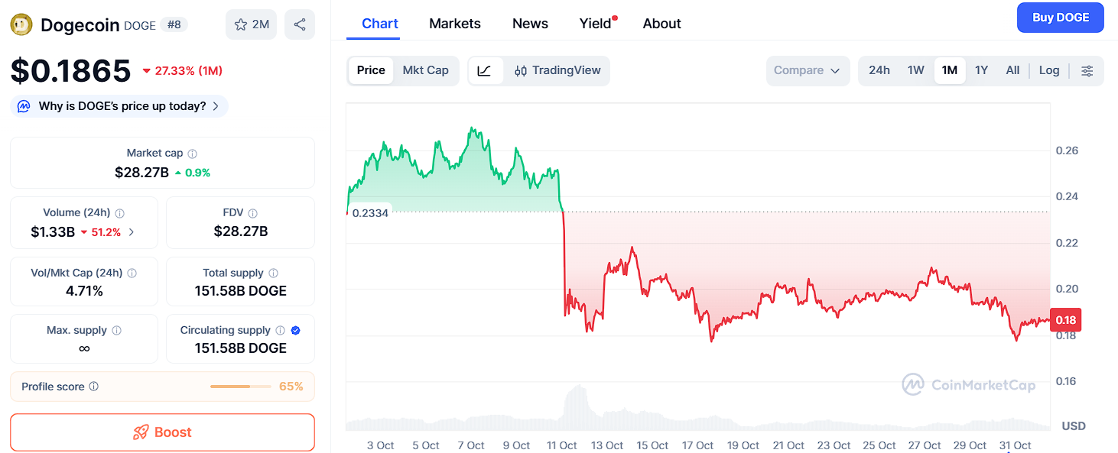Open the share options icon
1118x453 pixels.
[299, 24]
